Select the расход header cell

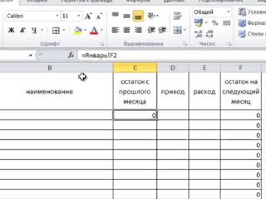(204, 91)
